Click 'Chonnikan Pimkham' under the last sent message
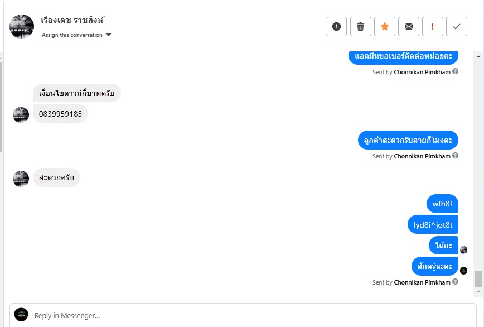This screenshot has height=327, width=484. [x=422, y=282]
